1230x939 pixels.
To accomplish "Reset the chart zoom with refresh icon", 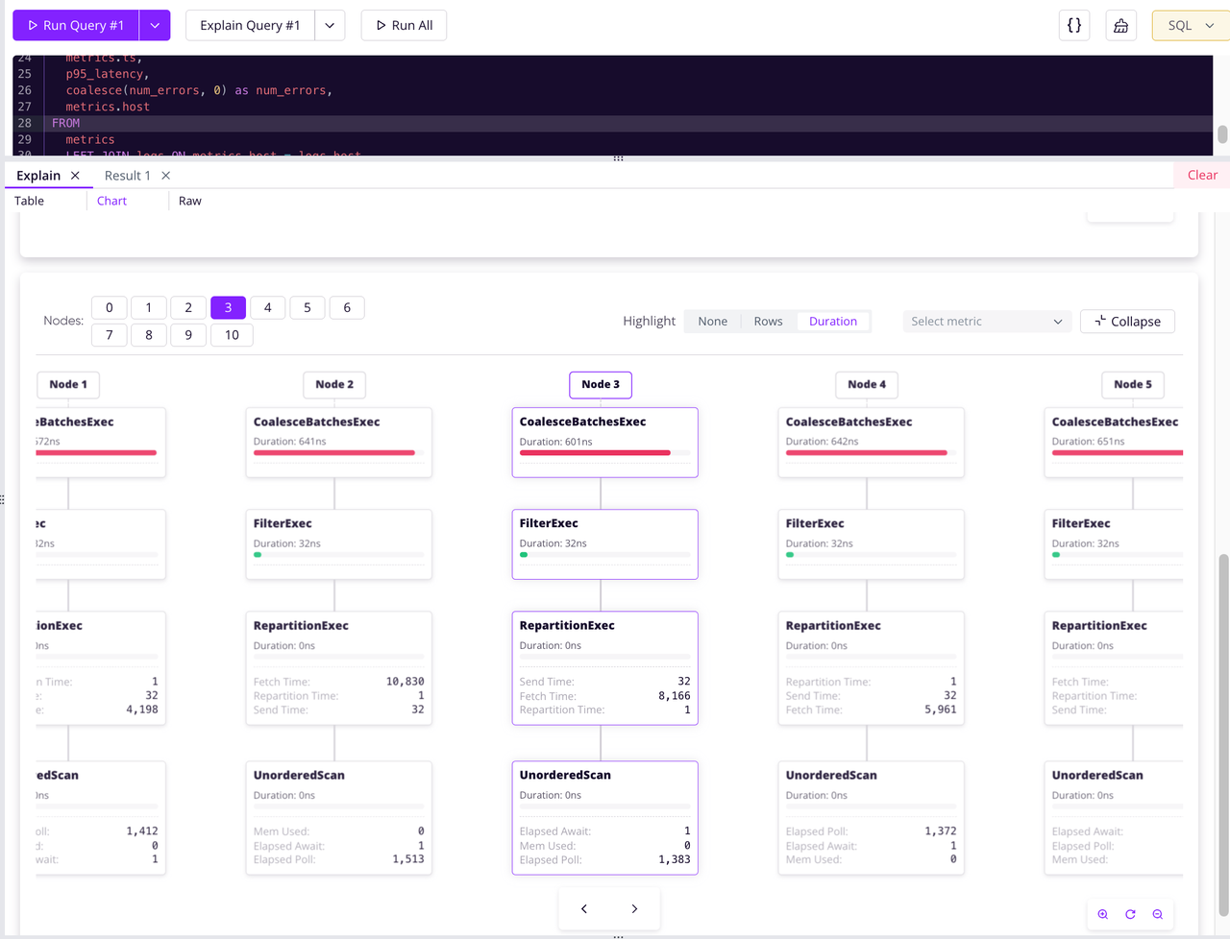I will coord(1130,914).
